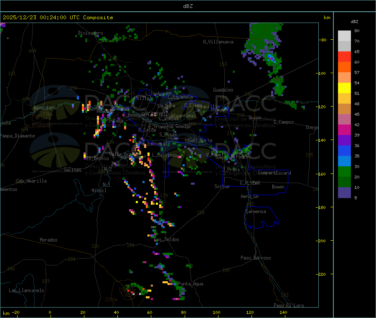376x318 pixels.
Task: Click the 65 dBZ gray legend swatch
Action: click(x=344, y=46)
